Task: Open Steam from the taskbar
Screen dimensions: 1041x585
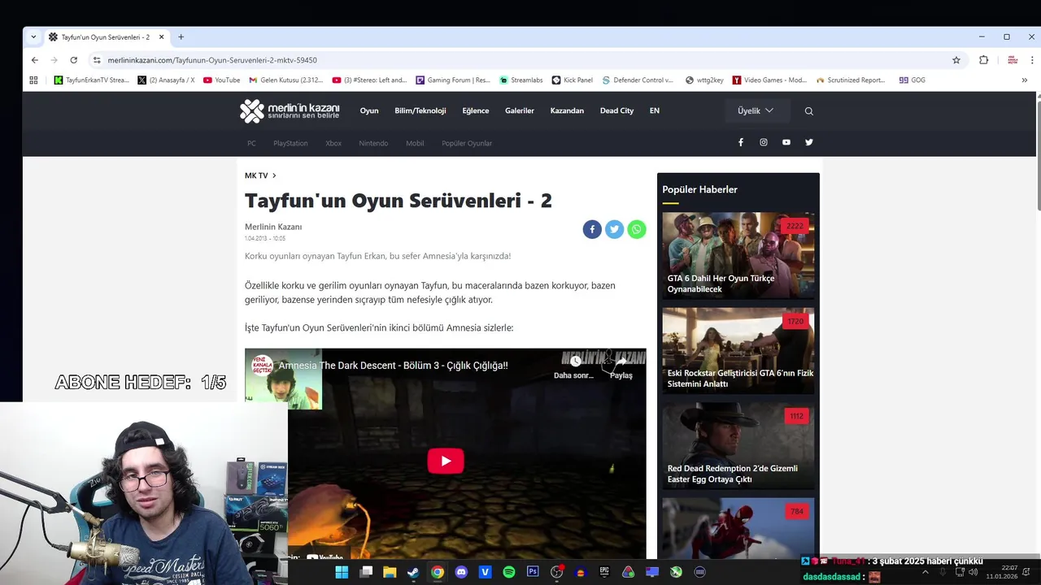Action: (413, 572)
